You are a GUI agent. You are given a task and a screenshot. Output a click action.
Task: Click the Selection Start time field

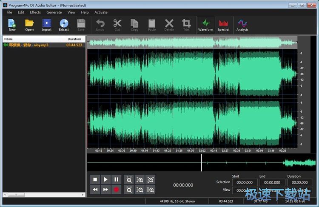click(x=245, y=182)
